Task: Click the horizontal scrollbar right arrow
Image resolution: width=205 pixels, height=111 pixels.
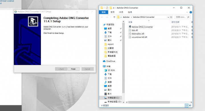Action: click(191, 102)
